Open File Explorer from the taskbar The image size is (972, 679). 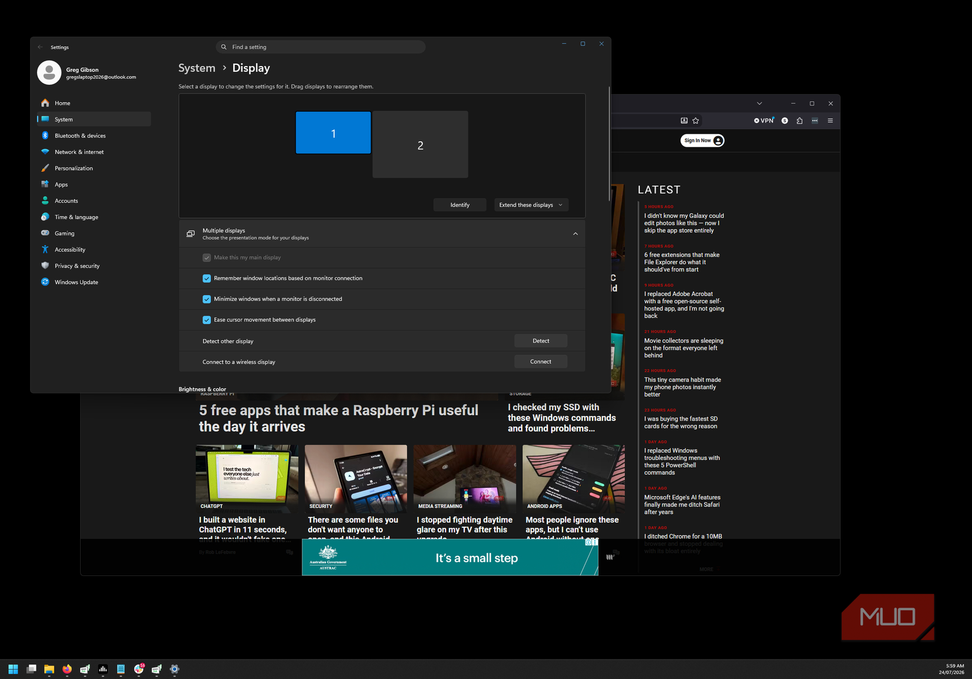click(49, 669)
